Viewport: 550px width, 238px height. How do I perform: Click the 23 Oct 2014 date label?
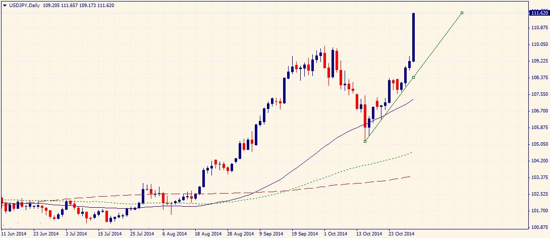[x=401, y=234]
